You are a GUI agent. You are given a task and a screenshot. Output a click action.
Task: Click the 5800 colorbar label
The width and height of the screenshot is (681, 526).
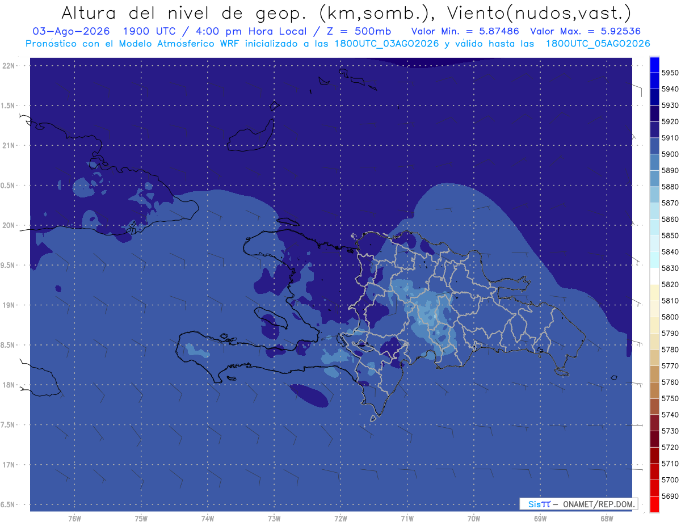coord(670,317)
